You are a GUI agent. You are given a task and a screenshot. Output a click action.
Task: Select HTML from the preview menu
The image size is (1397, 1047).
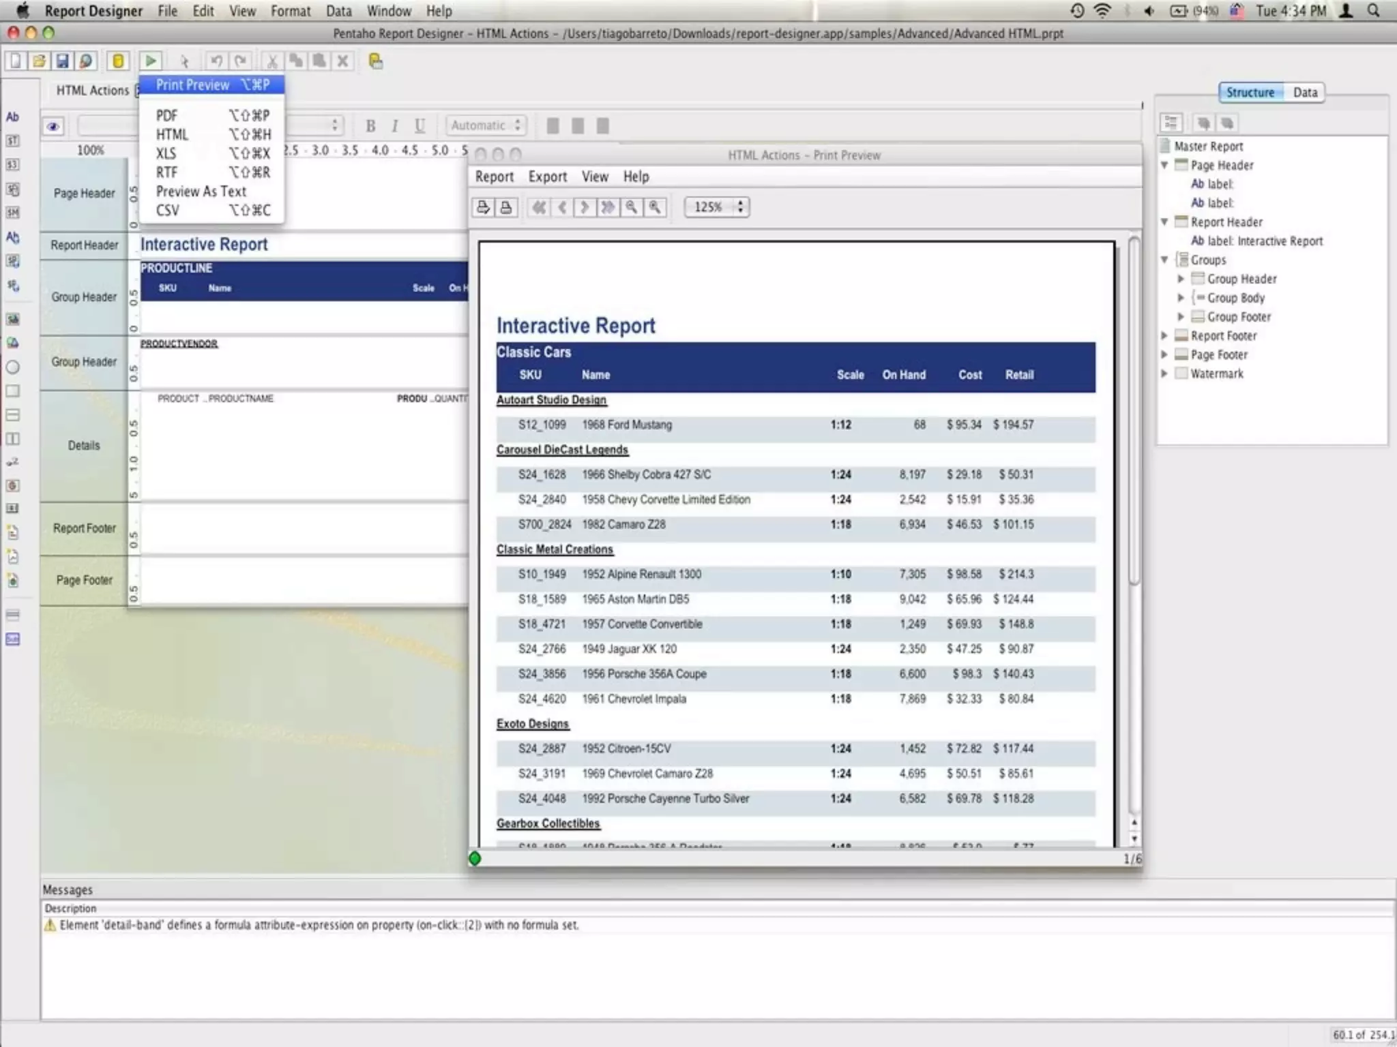pyautogui.click(x=172, y=134)
